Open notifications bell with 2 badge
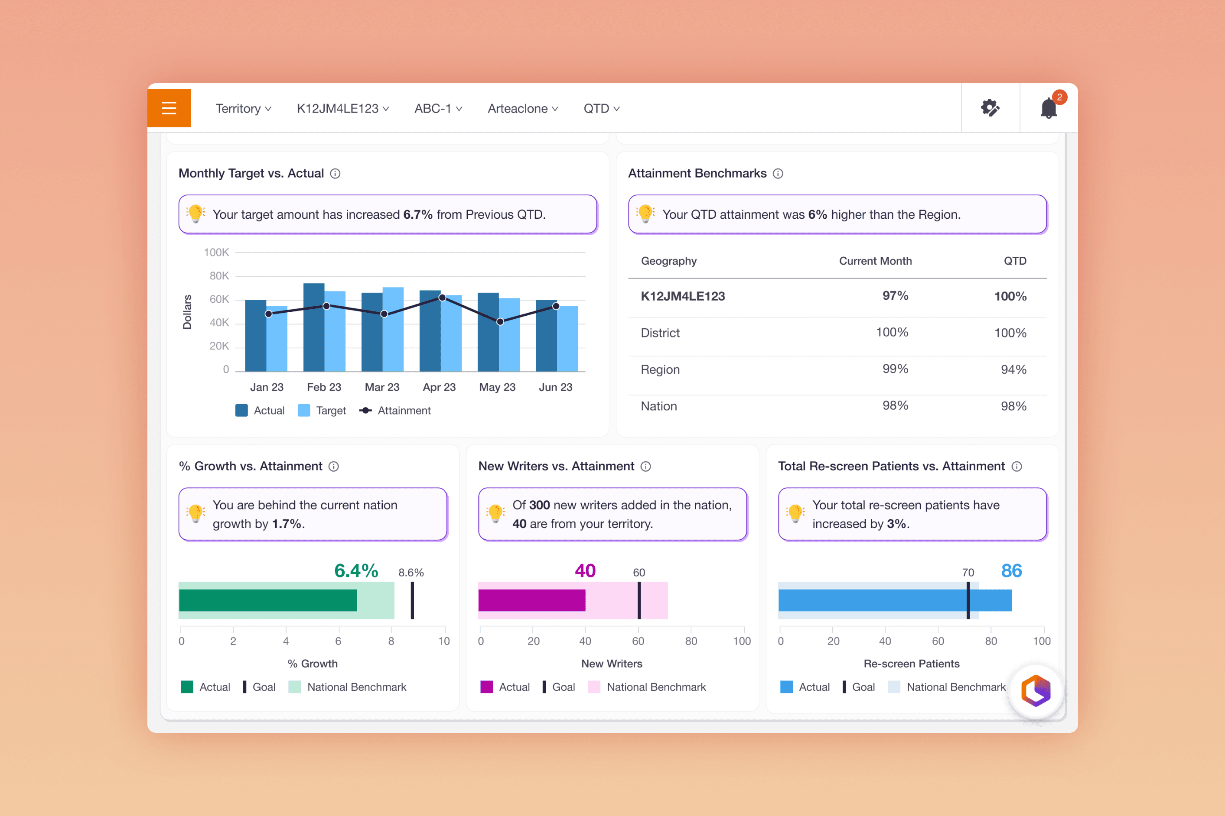Screen dimensions: 1225x816 [1049, 108]
